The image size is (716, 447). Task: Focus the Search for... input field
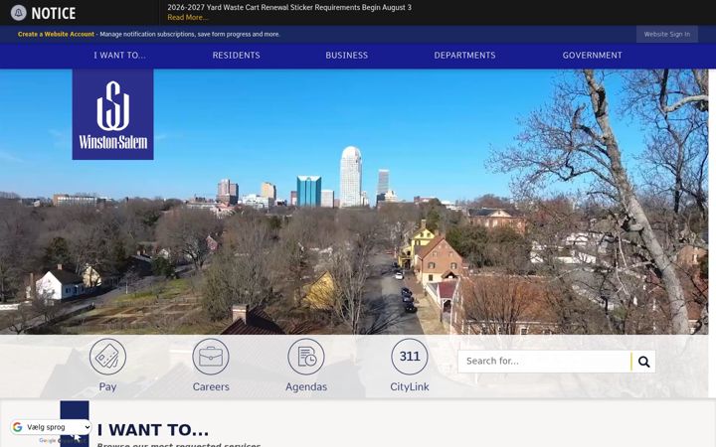click(545, 362)
